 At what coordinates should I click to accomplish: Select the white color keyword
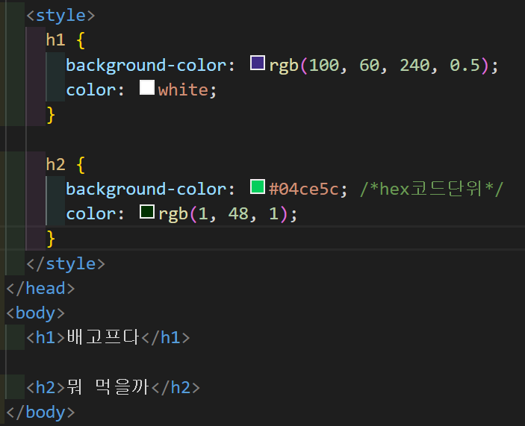183,90
